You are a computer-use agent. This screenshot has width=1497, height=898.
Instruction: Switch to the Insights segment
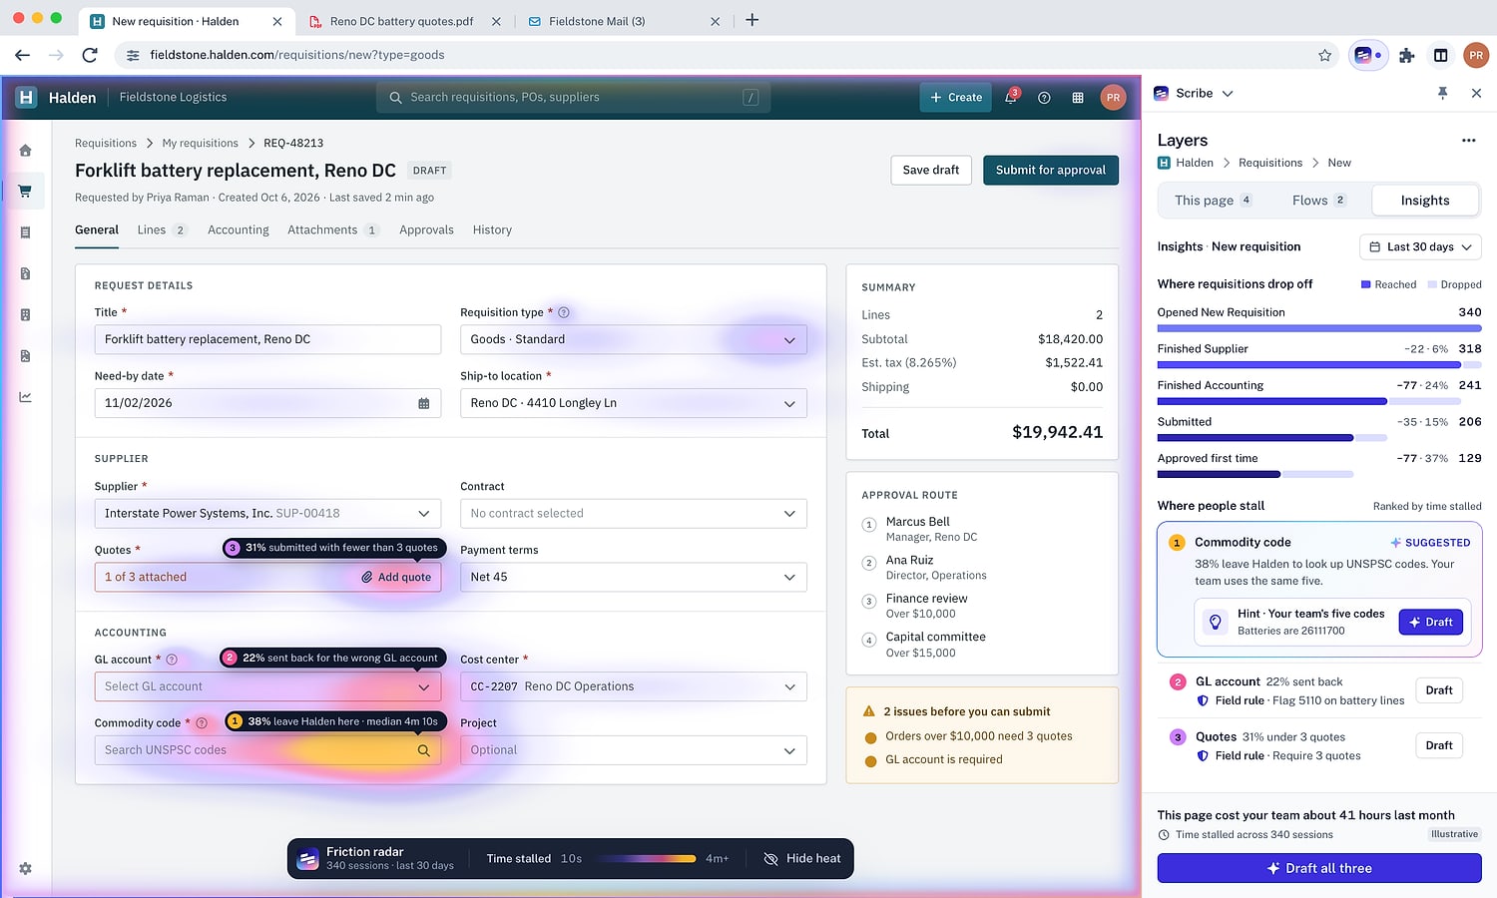click(x=1424, y=201)
